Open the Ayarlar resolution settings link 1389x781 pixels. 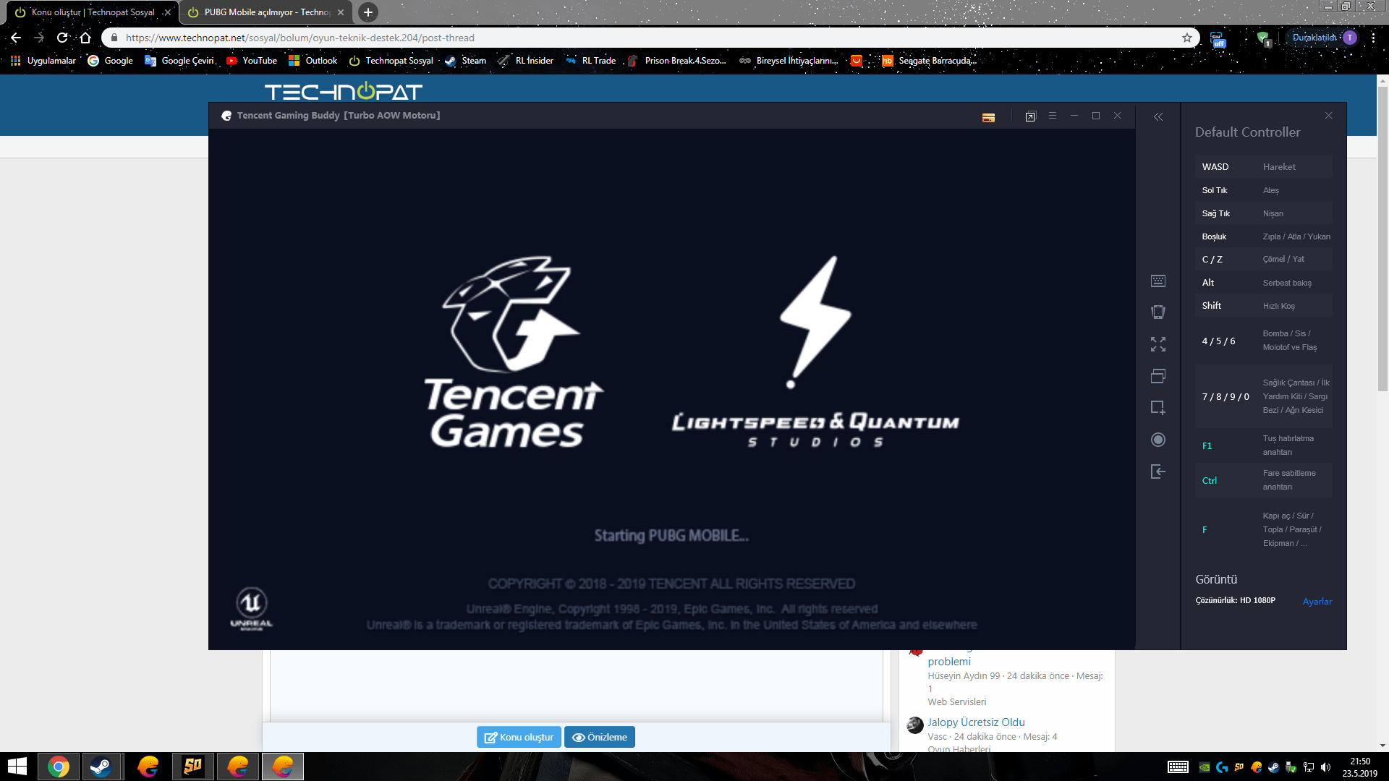(1317, 601)
